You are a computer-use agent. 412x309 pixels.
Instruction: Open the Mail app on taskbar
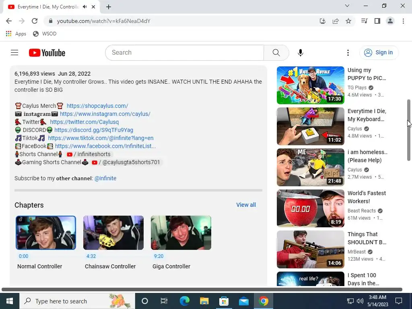coord(243,301)
